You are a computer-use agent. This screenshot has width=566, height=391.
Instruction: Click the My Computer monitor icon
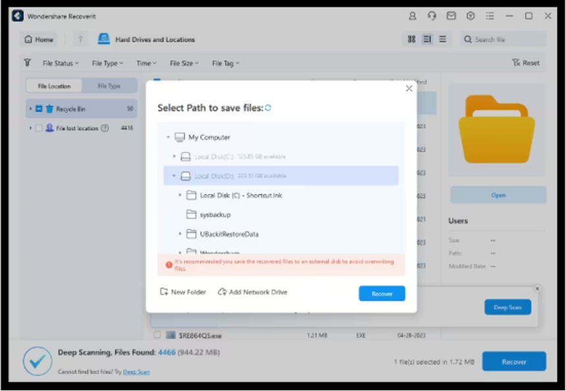(180, 137)
